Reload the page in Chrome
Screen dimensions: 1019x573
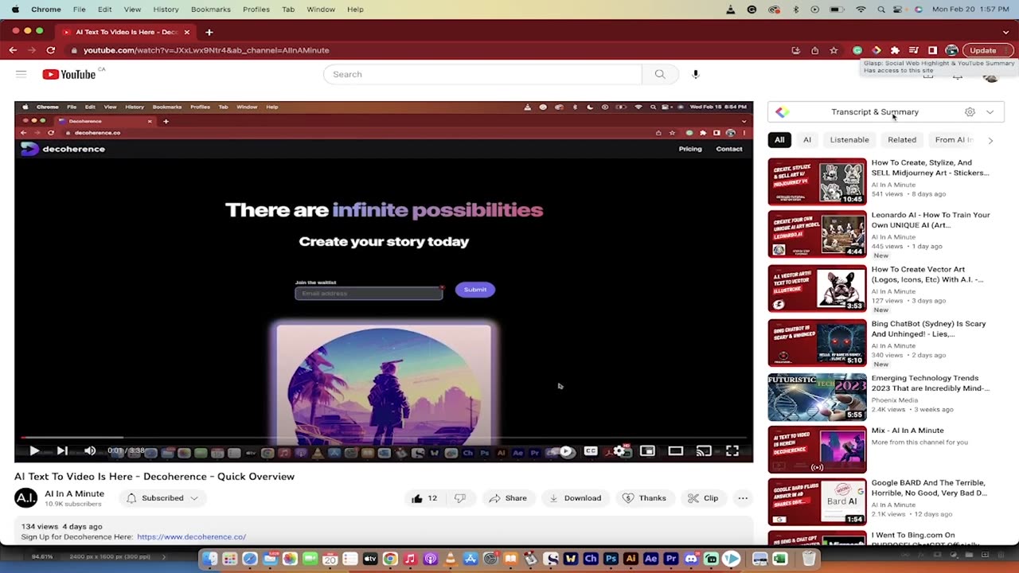pos(51,50)
